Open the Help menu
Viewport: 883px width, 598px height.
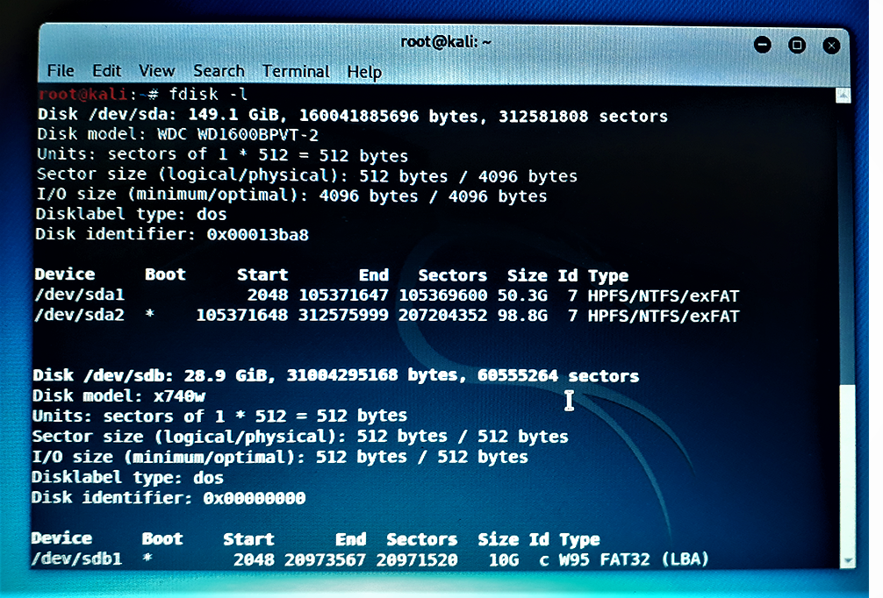[364, 72]
